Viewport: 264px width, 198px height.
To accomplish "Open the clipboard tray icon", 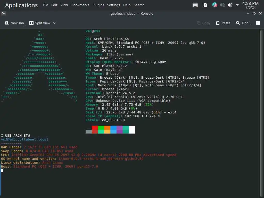I will 205,5.
